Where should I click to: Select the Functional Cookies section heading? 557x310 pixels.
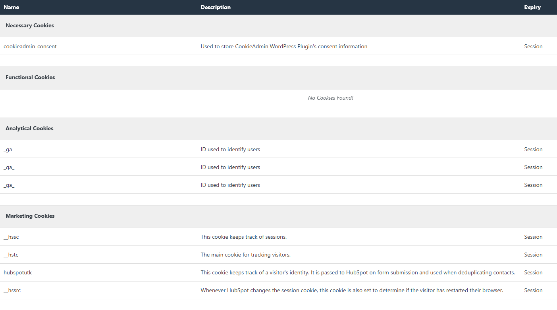click(30, 77)
